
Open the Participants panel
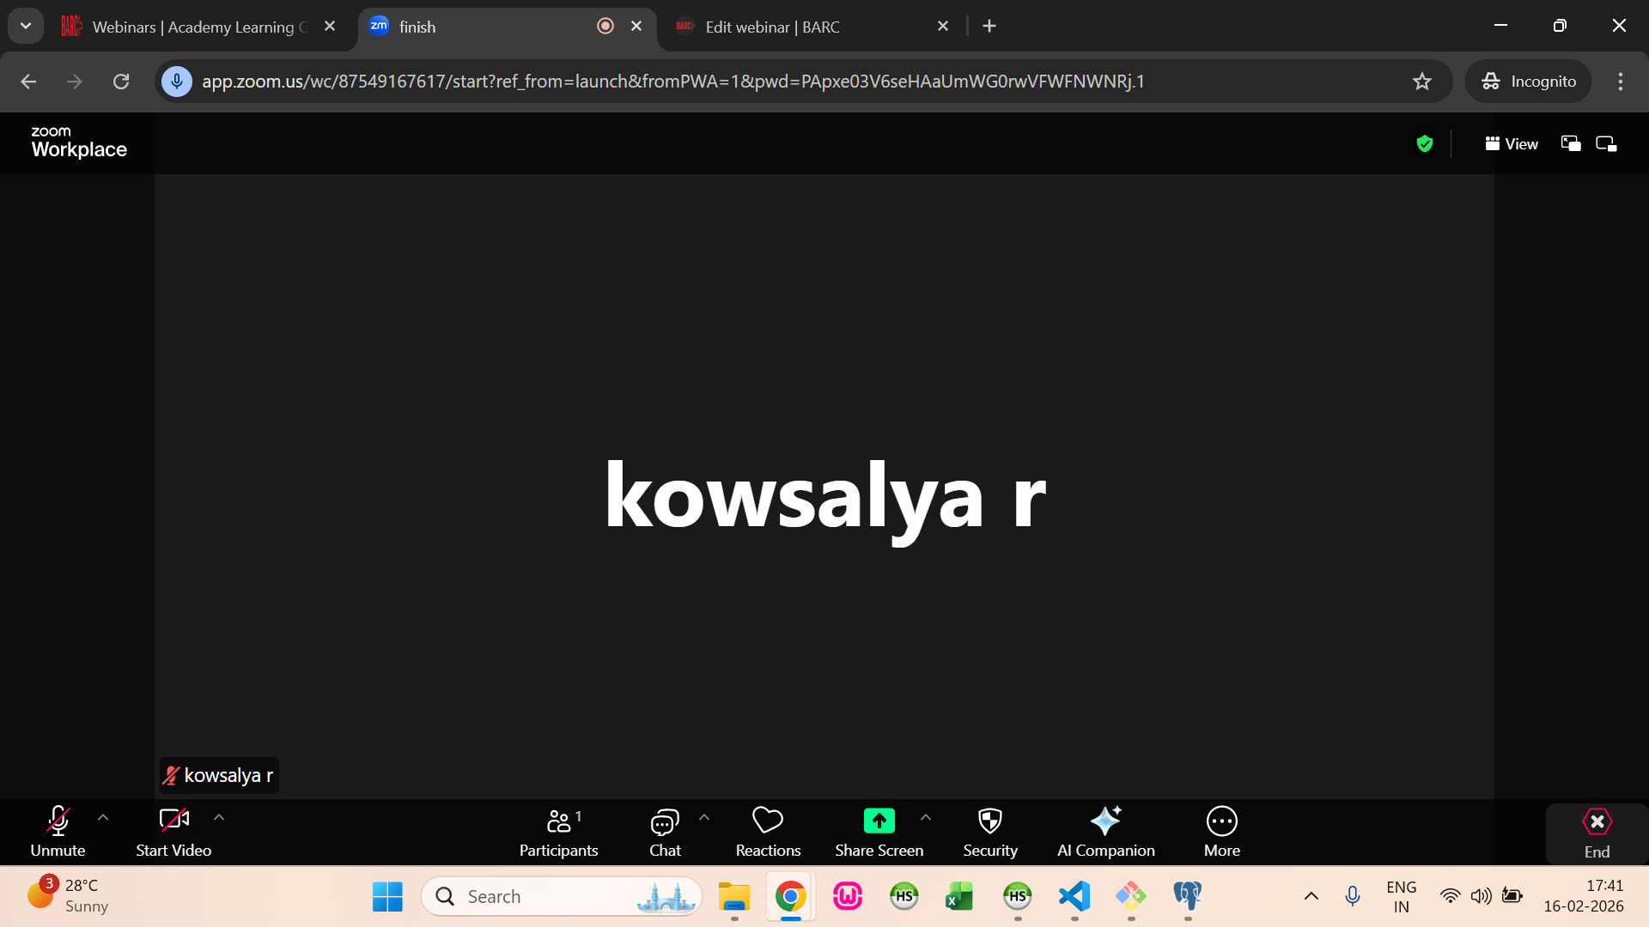558,832
